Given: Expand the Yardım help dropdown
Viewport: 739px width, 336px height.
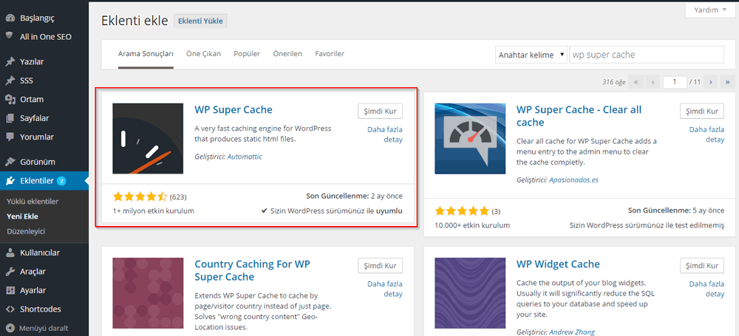Looking at the screenshot, I should point(711,10).
